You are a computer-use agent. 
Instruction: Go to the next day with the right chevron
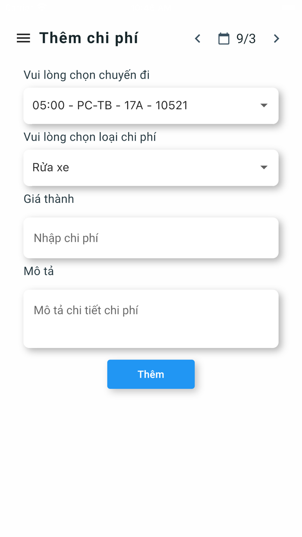coord(276,38)
